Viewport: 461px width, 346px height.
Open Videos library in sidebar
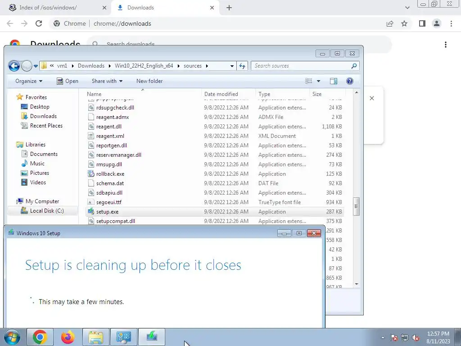[33, 182]
